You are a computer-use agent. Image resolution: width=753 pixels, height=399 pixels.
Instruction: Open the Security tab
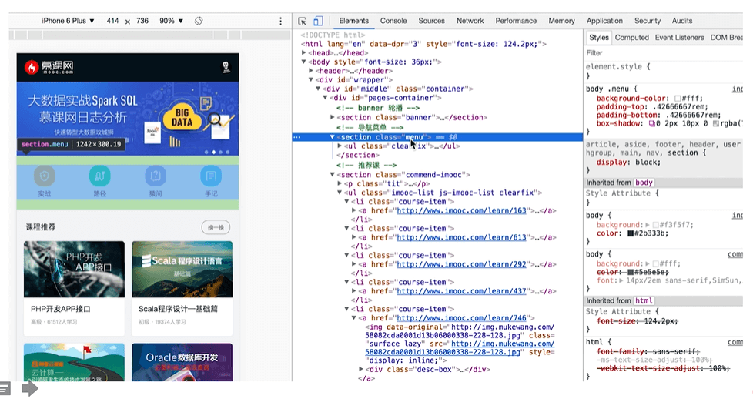pyautogui.click(x=648, y=21)
